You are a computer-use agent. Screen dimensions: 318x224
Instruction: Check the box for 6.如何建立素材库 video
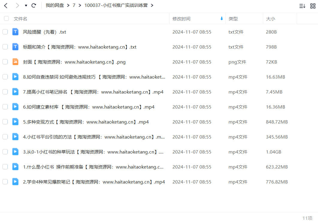pos(5,107)
